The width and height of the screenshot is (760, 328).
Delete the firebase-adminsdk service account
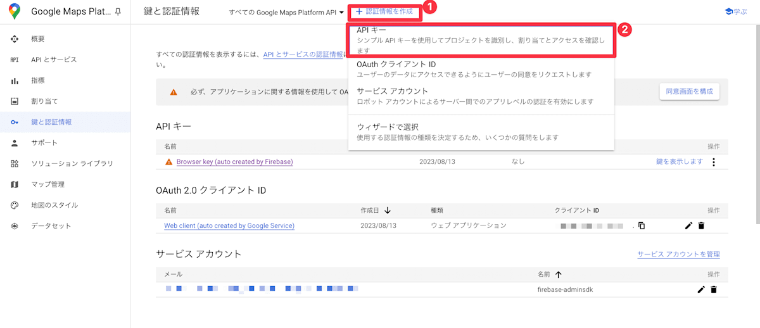[x=714, y=289]
